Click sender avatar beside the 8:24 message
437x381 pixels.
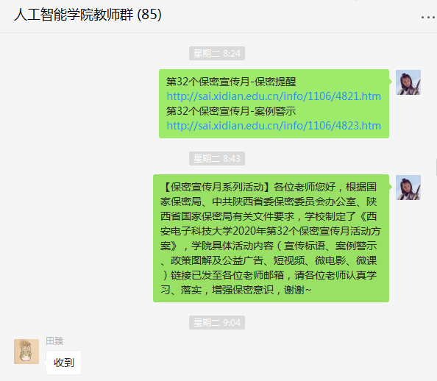tap(408, 82)
